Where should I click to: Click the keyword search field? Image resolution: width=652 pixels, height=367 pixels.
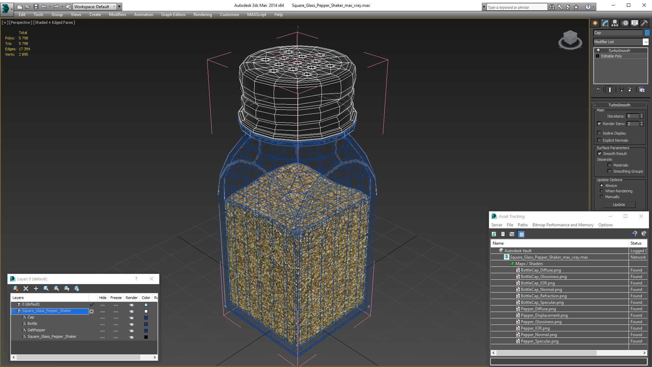click(517, 7)
